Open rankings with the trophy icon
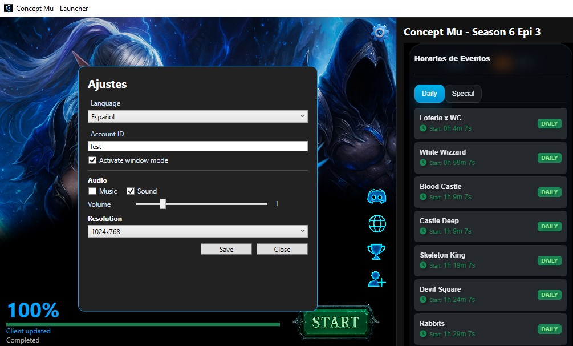573x346 pixels. pos(376,251)
